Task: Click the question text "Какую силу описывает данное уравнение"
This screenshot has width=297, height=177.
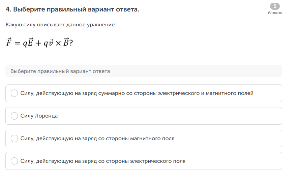Action: (x=61, y=25)
